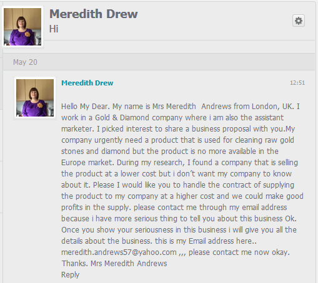Click the line starting company urgently need
Screen dimensions: 318x283
click(177, 140)
